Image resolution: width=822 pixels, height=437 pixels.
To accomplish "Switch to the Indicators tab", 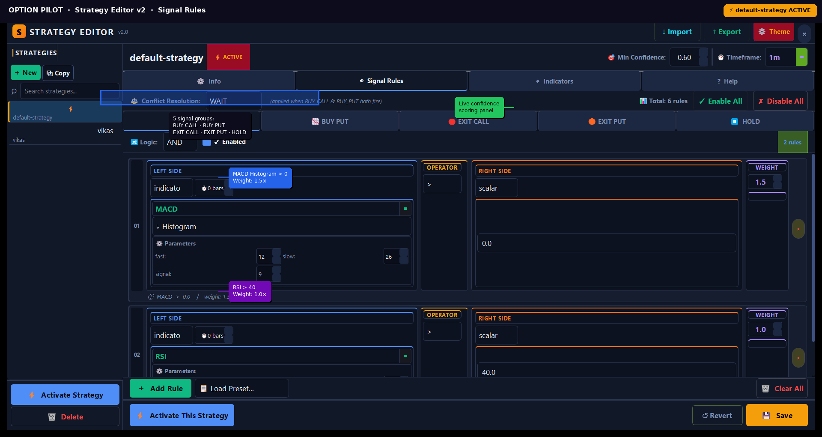I will click(554, 81).
